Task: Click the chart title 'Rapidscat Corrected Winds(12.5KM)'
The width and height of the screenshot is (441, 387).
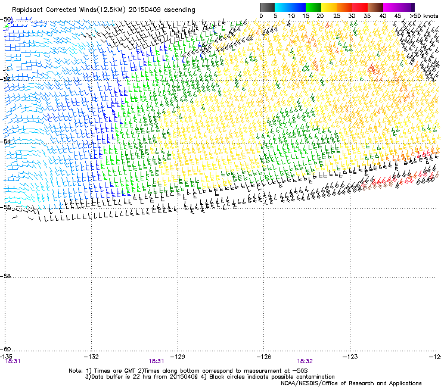Action: pos(69,10)
